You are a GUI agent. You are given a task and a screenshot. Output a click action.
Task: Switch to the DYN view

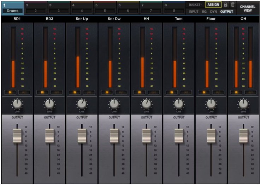(214, 12)
